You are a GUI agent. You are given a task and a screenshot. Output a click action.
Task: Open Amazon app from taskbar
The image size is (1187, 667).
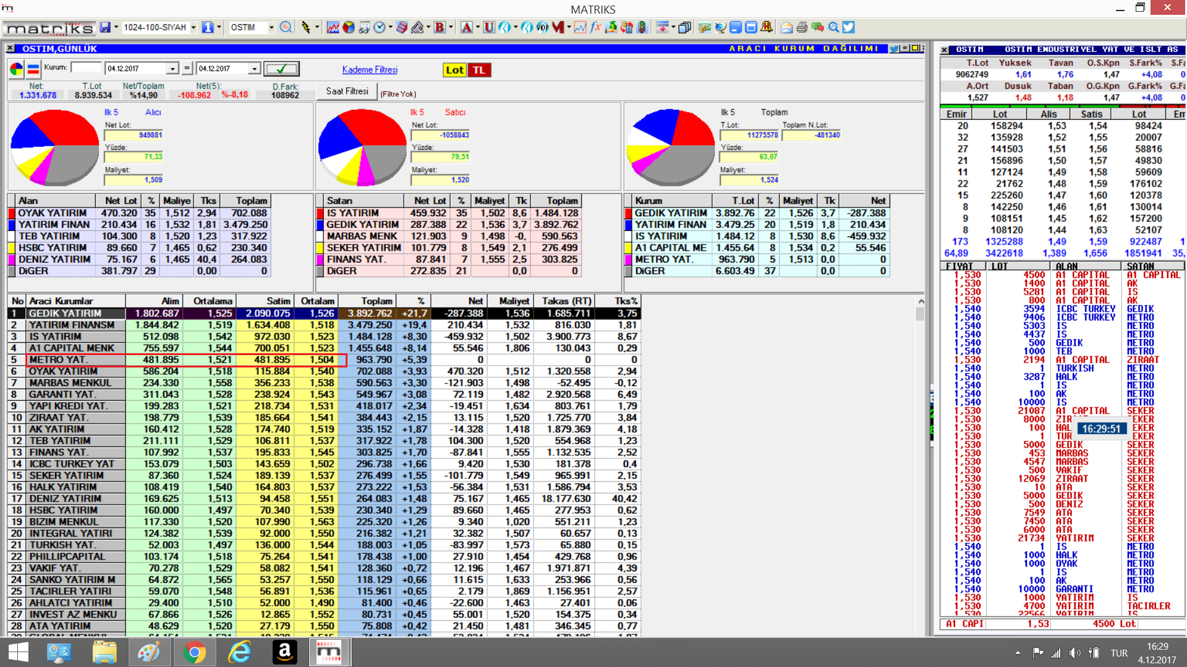pyautogui.click(x=284, y=652)
